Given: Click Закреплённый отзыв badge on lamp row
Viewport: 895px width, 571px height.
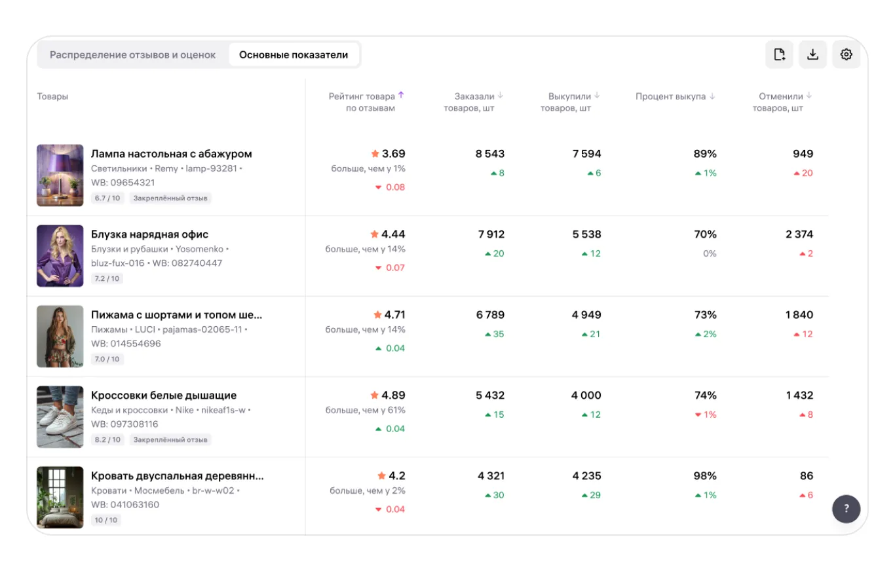Looking at the screenshot, I should point(170,198).
